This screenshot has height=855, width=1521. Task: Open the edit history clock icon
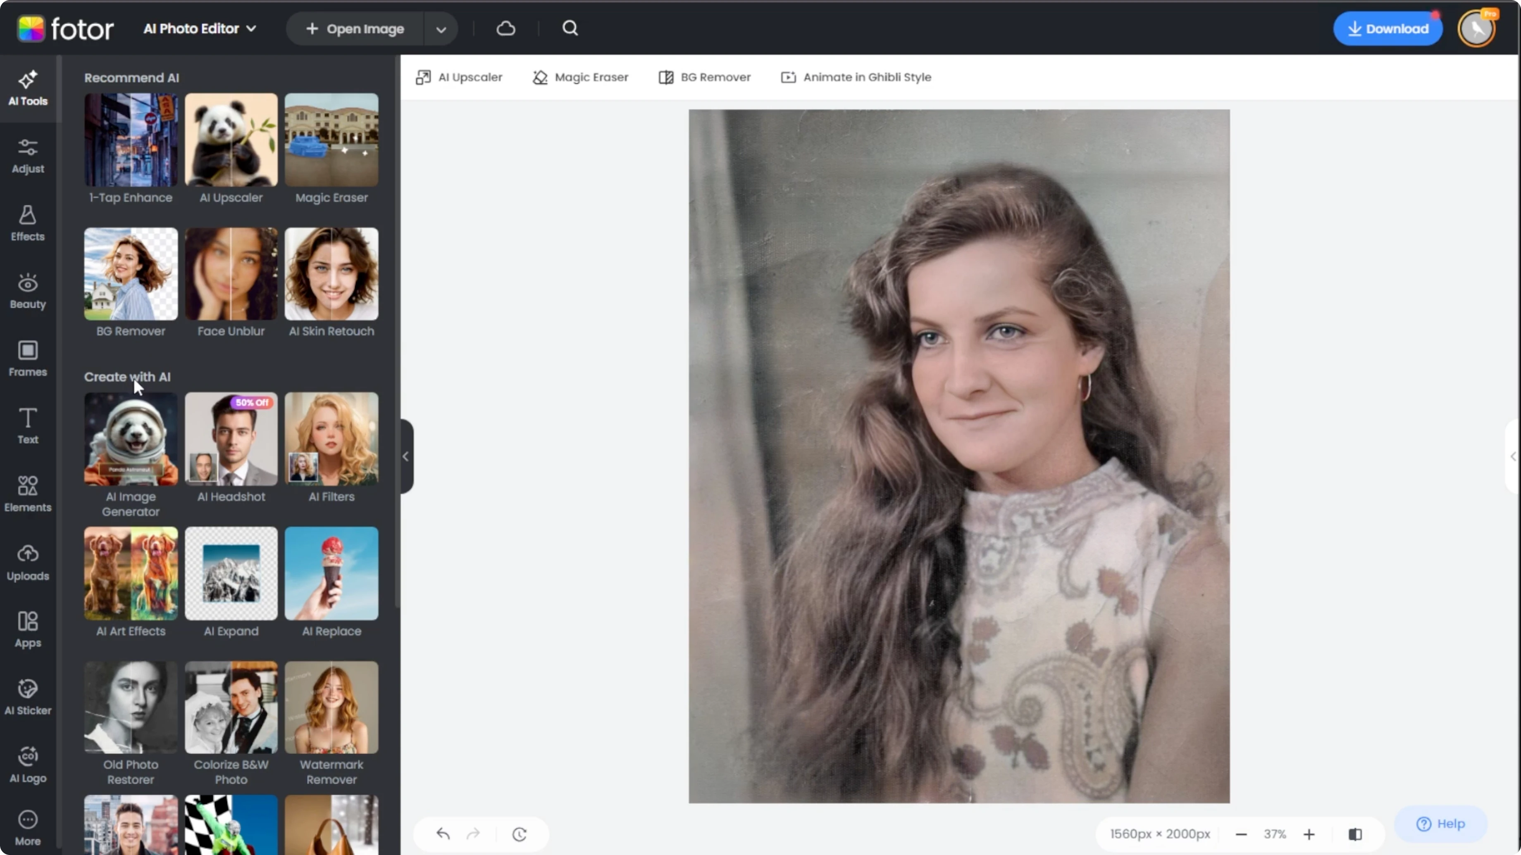520,834
